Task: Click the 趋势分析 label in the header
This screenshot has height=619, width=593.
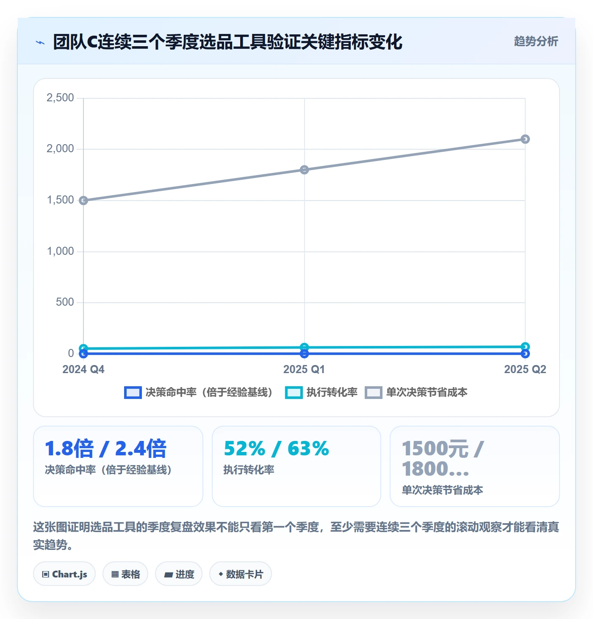Action: 536,42
